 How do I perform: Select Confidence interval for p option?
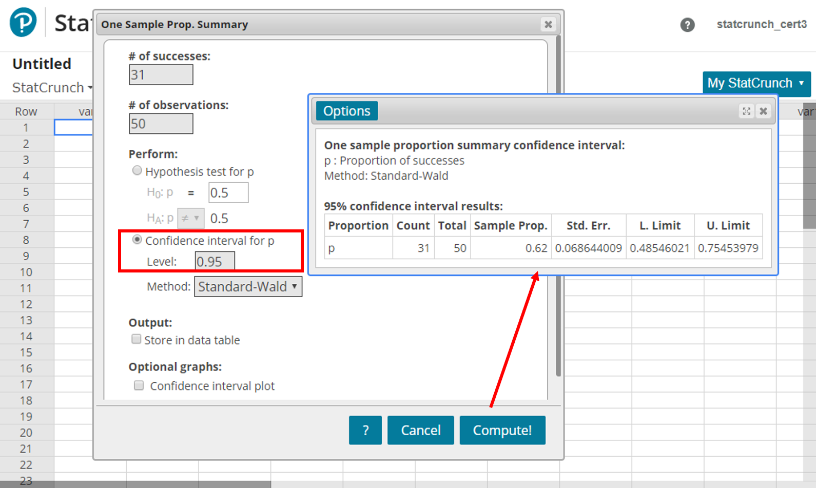(137, 240)
